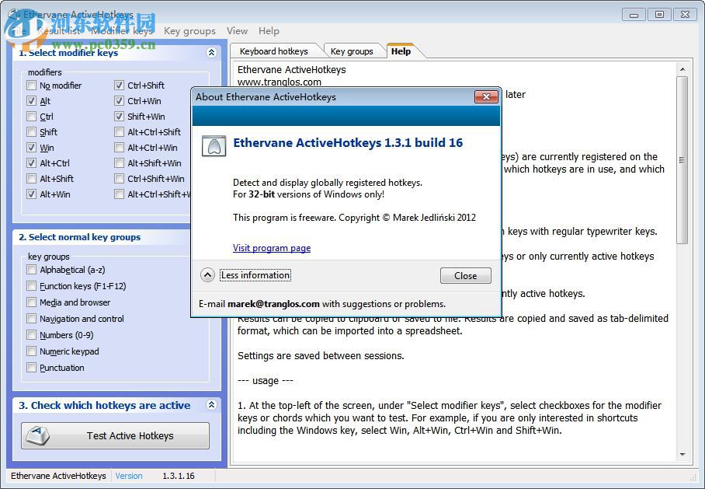Switch to Key groups tab
This screenshot has width=705, height=489.
pos(352,51)
